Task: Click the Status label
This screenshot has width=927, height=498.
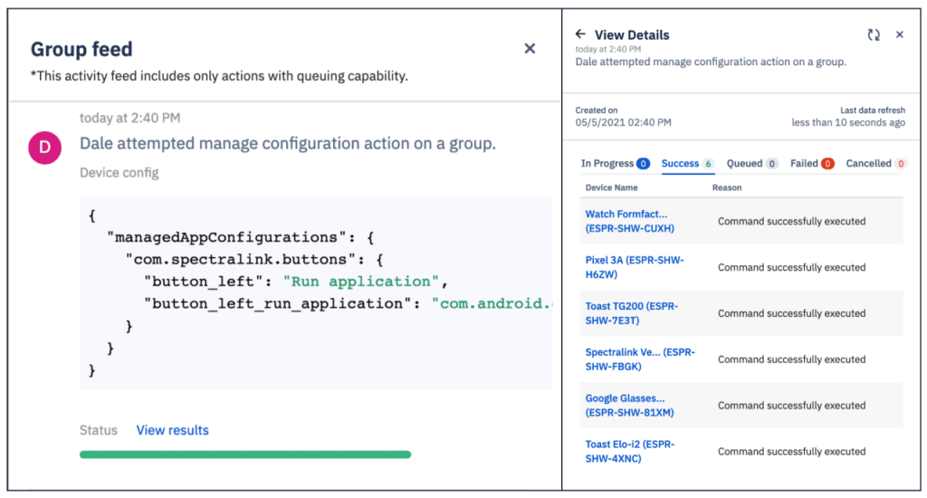Action: [98, 430]
